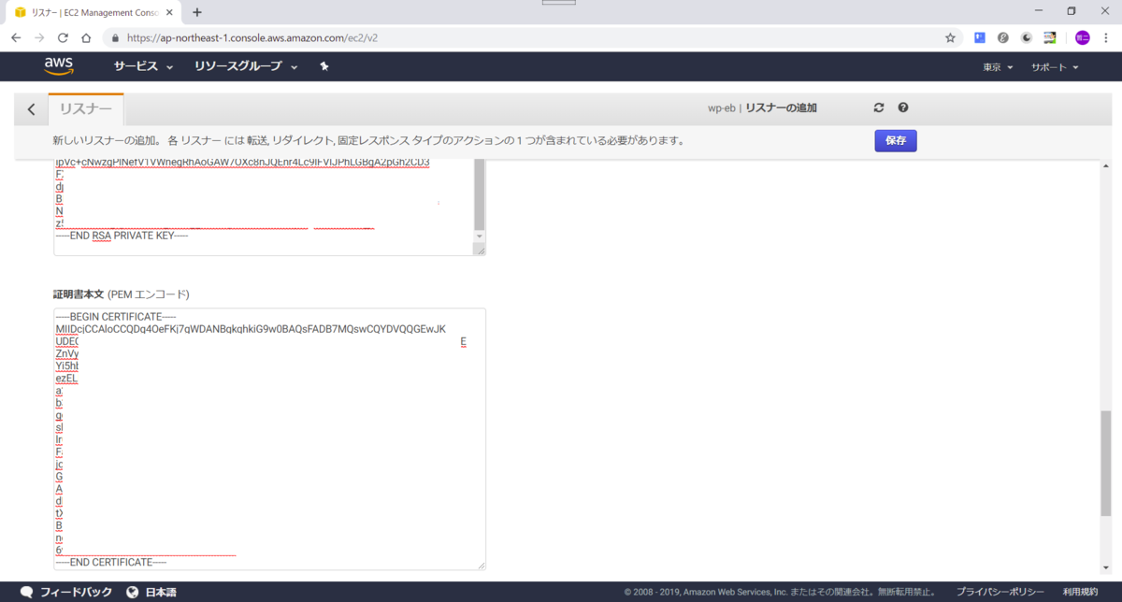The height and width of the screenshot is (602, 1122).
Task: Bookmark the page with the star icon
Action: pyautogui.click(x=949, y=37)
